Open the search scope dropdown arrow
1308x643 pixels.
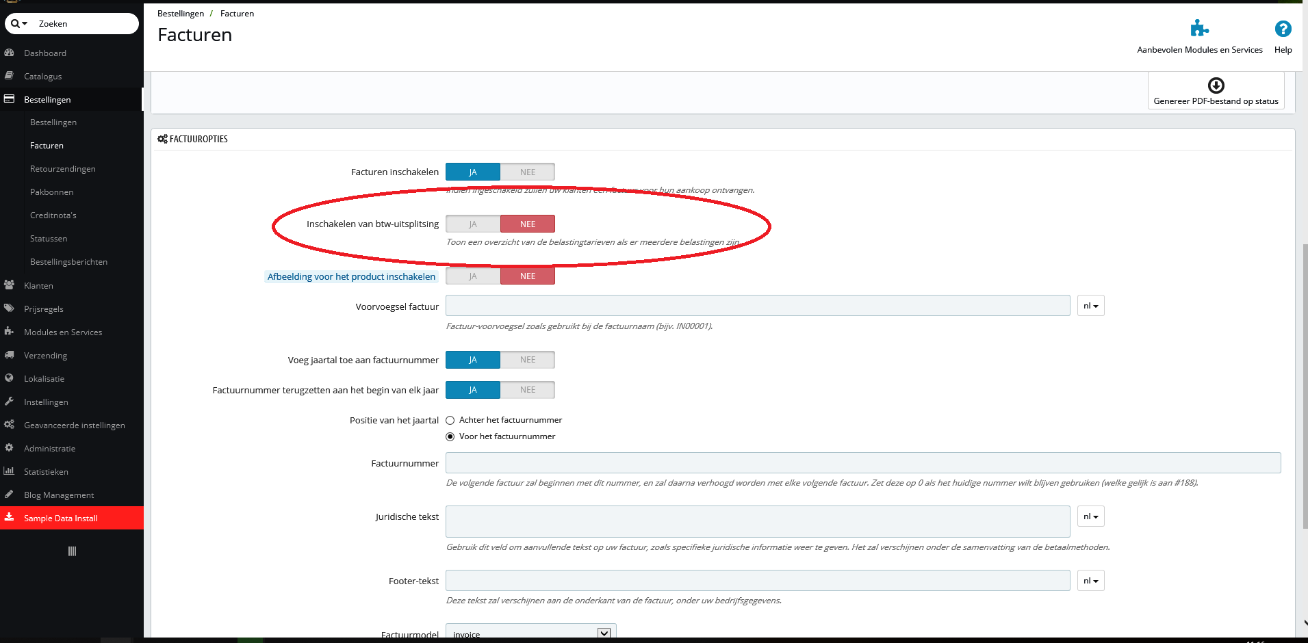pyautogui.click(x=25, y=23)
